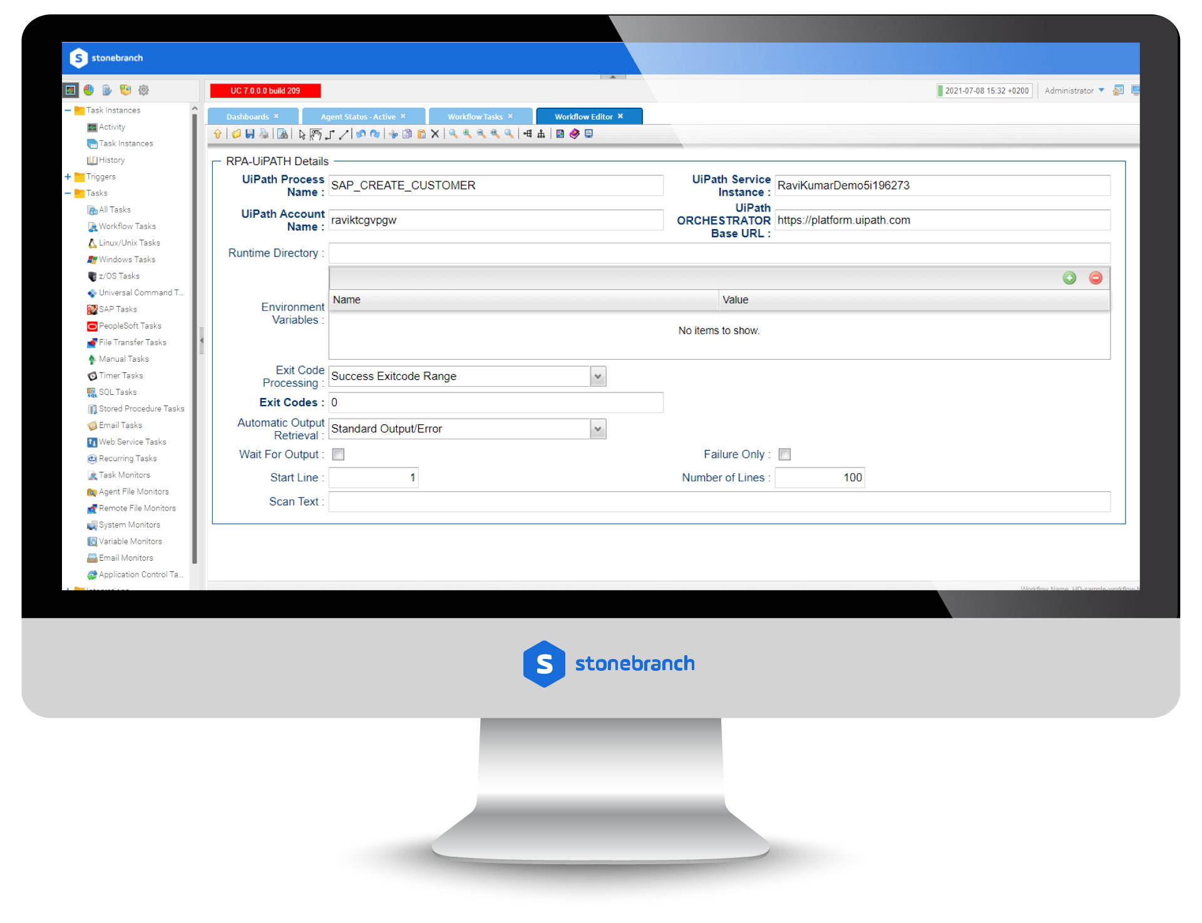Click the Scan Text input field
This screenshot has width=1202, height=923.
[x=719, y=502]
